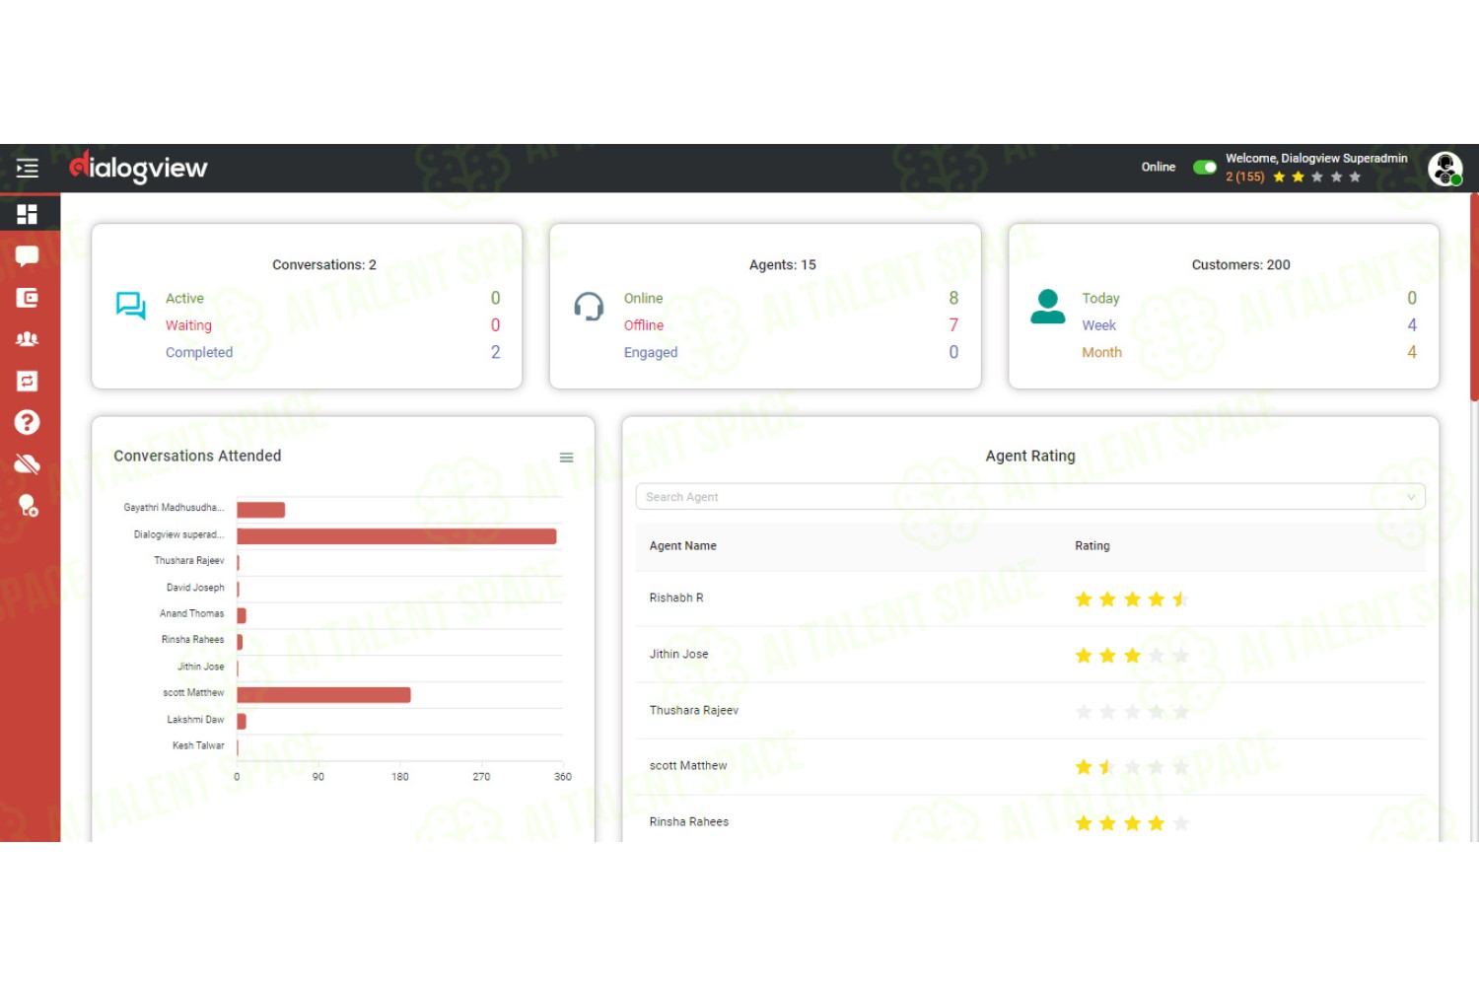Click Jithin Jose star rating
The height and width of the screenshot is (986, 1479).
(x=1132, y=656)
